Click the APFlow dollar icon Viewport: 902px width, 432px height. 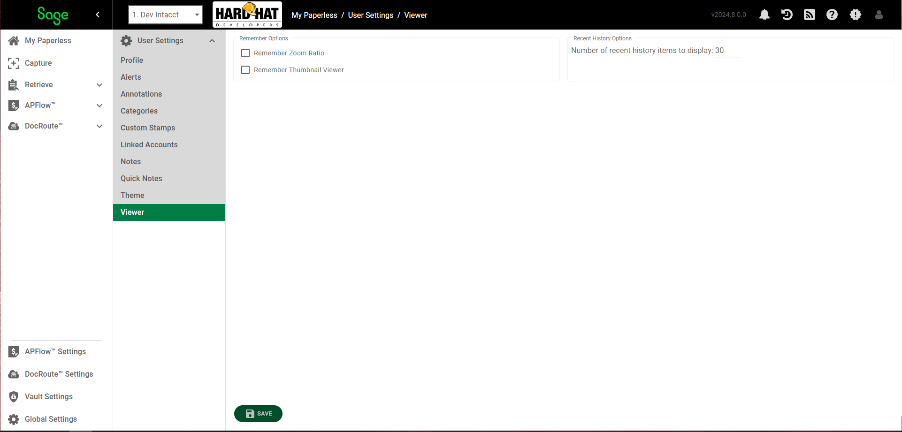14,106
